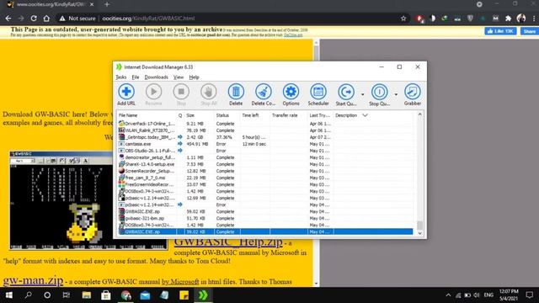
Task: Select the DriverPack-17-Online download row
Action: click(265, 124)
